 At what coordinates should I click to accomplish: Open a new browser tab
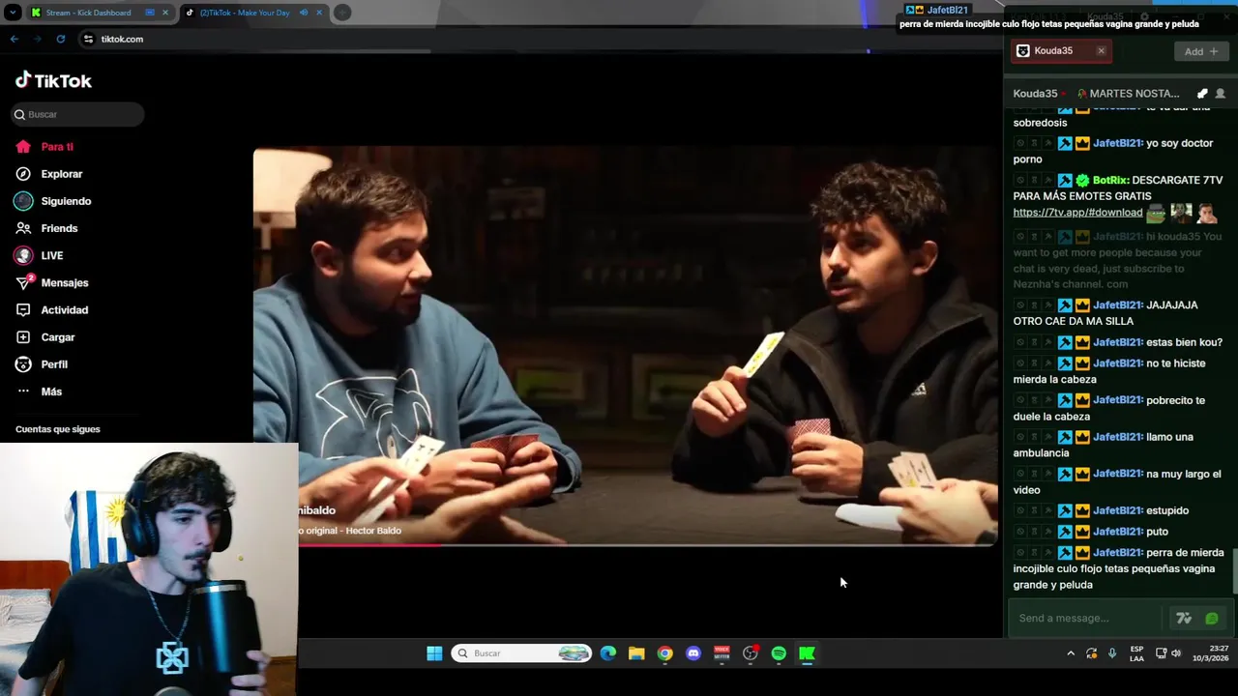pyautogui.click(x=342, y=13)
